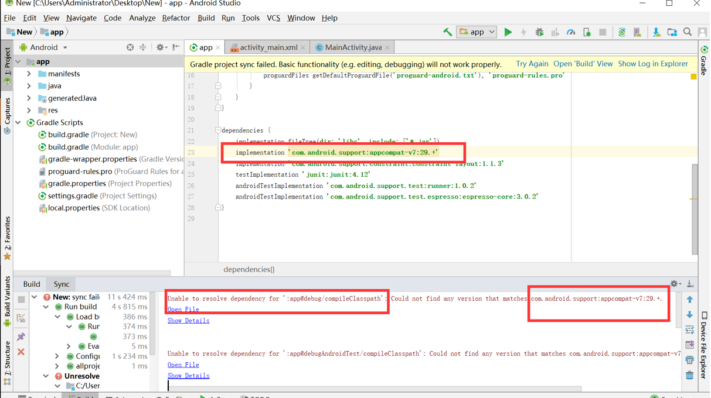Open Project panel gear settings
Image resolution: width=711 pixels, height=398 pixels.
pyautogui.click(x=160, y=47)
